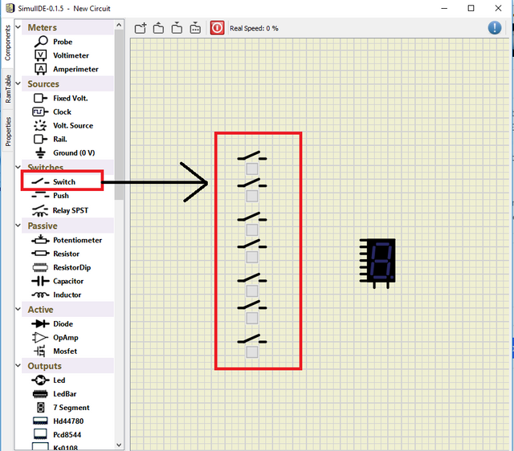Click the "Passive" category heading
The height and width of the screenshot is (451, 514).
coord(43,226)
